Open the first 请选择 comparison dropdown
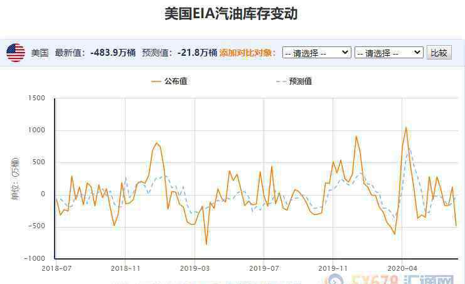Image resolution: width=465 pixels, height=284 pixels. click(316, 53)
